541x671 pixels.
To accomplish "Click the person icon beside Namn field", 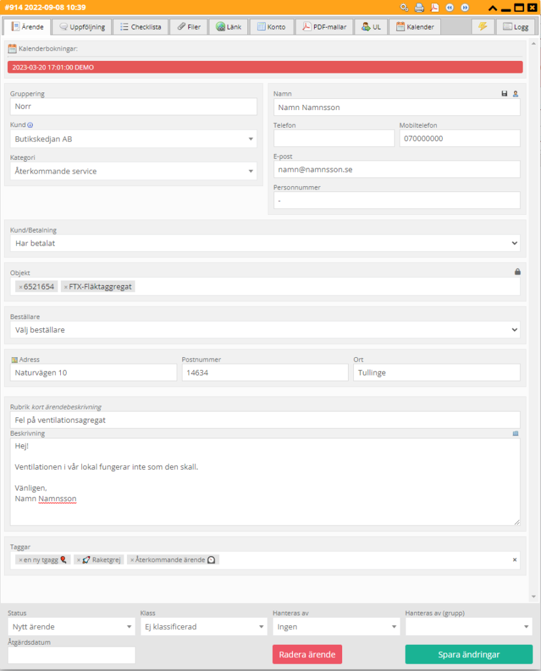I will pyautogui.click(x=515, y=94).
